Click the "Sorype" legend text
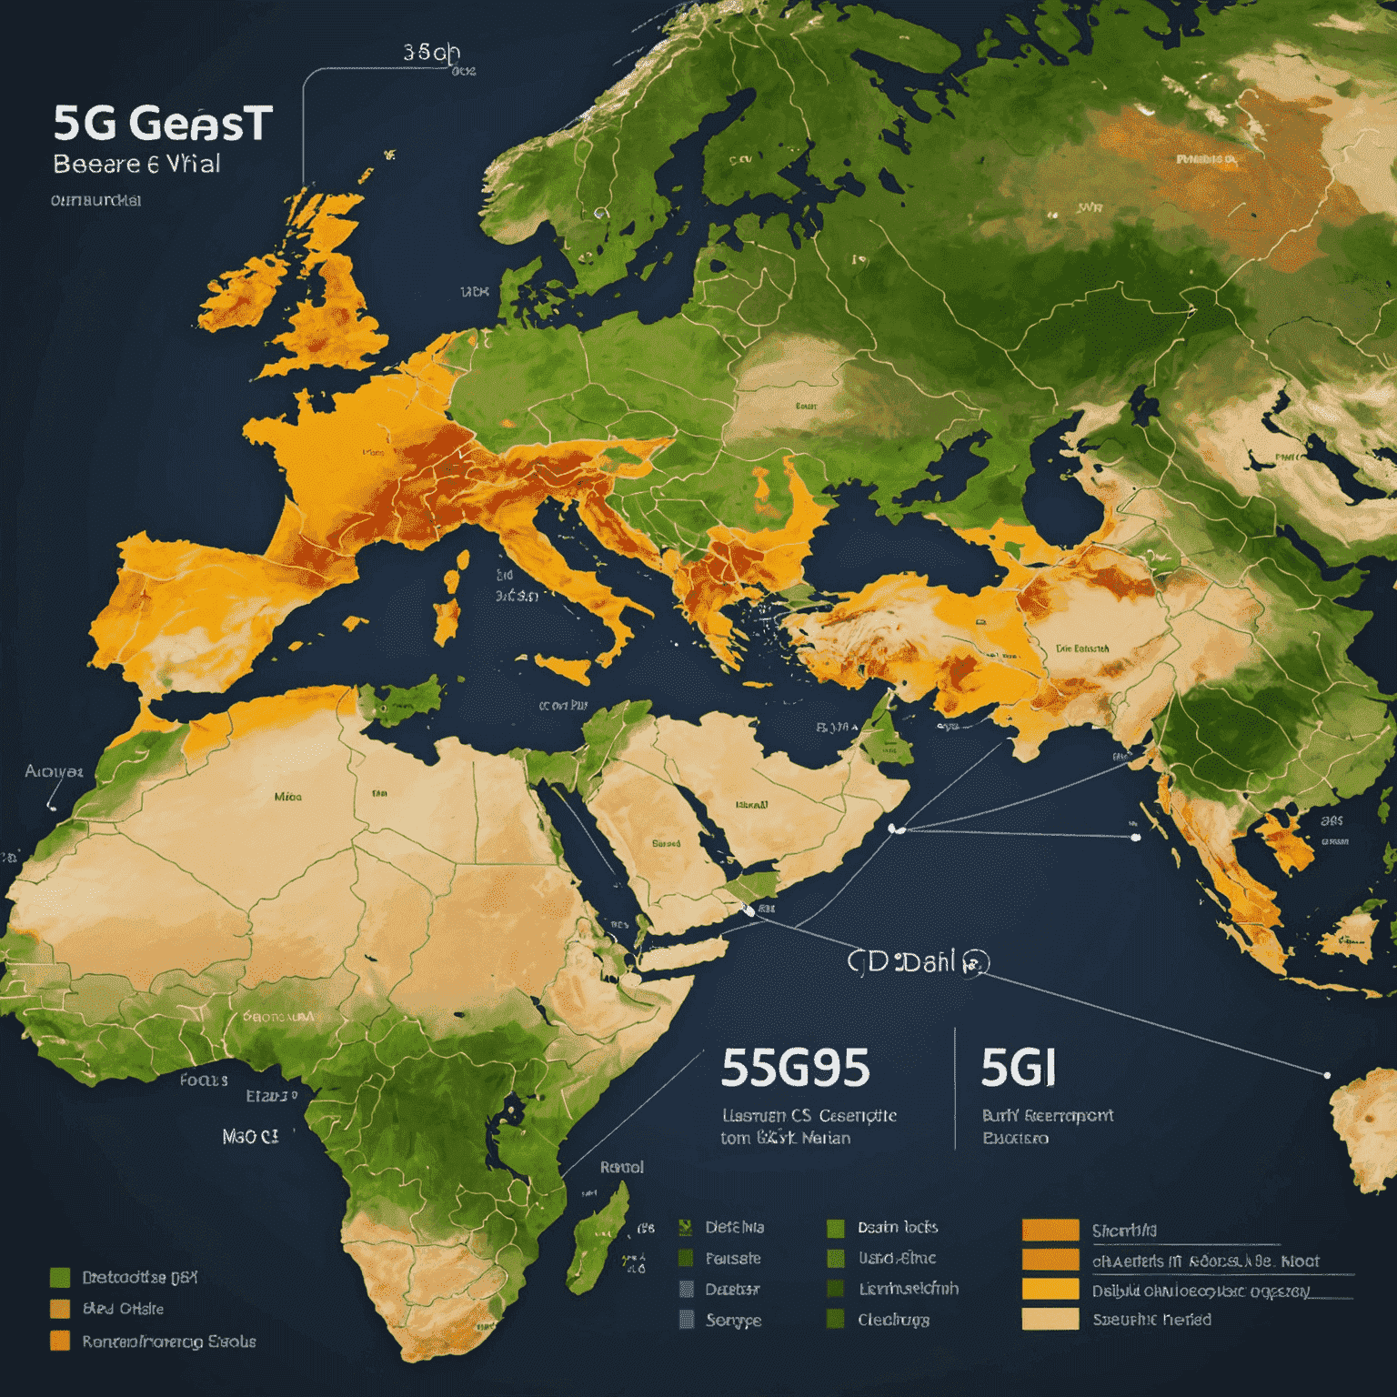 [x=734, y=1321]
